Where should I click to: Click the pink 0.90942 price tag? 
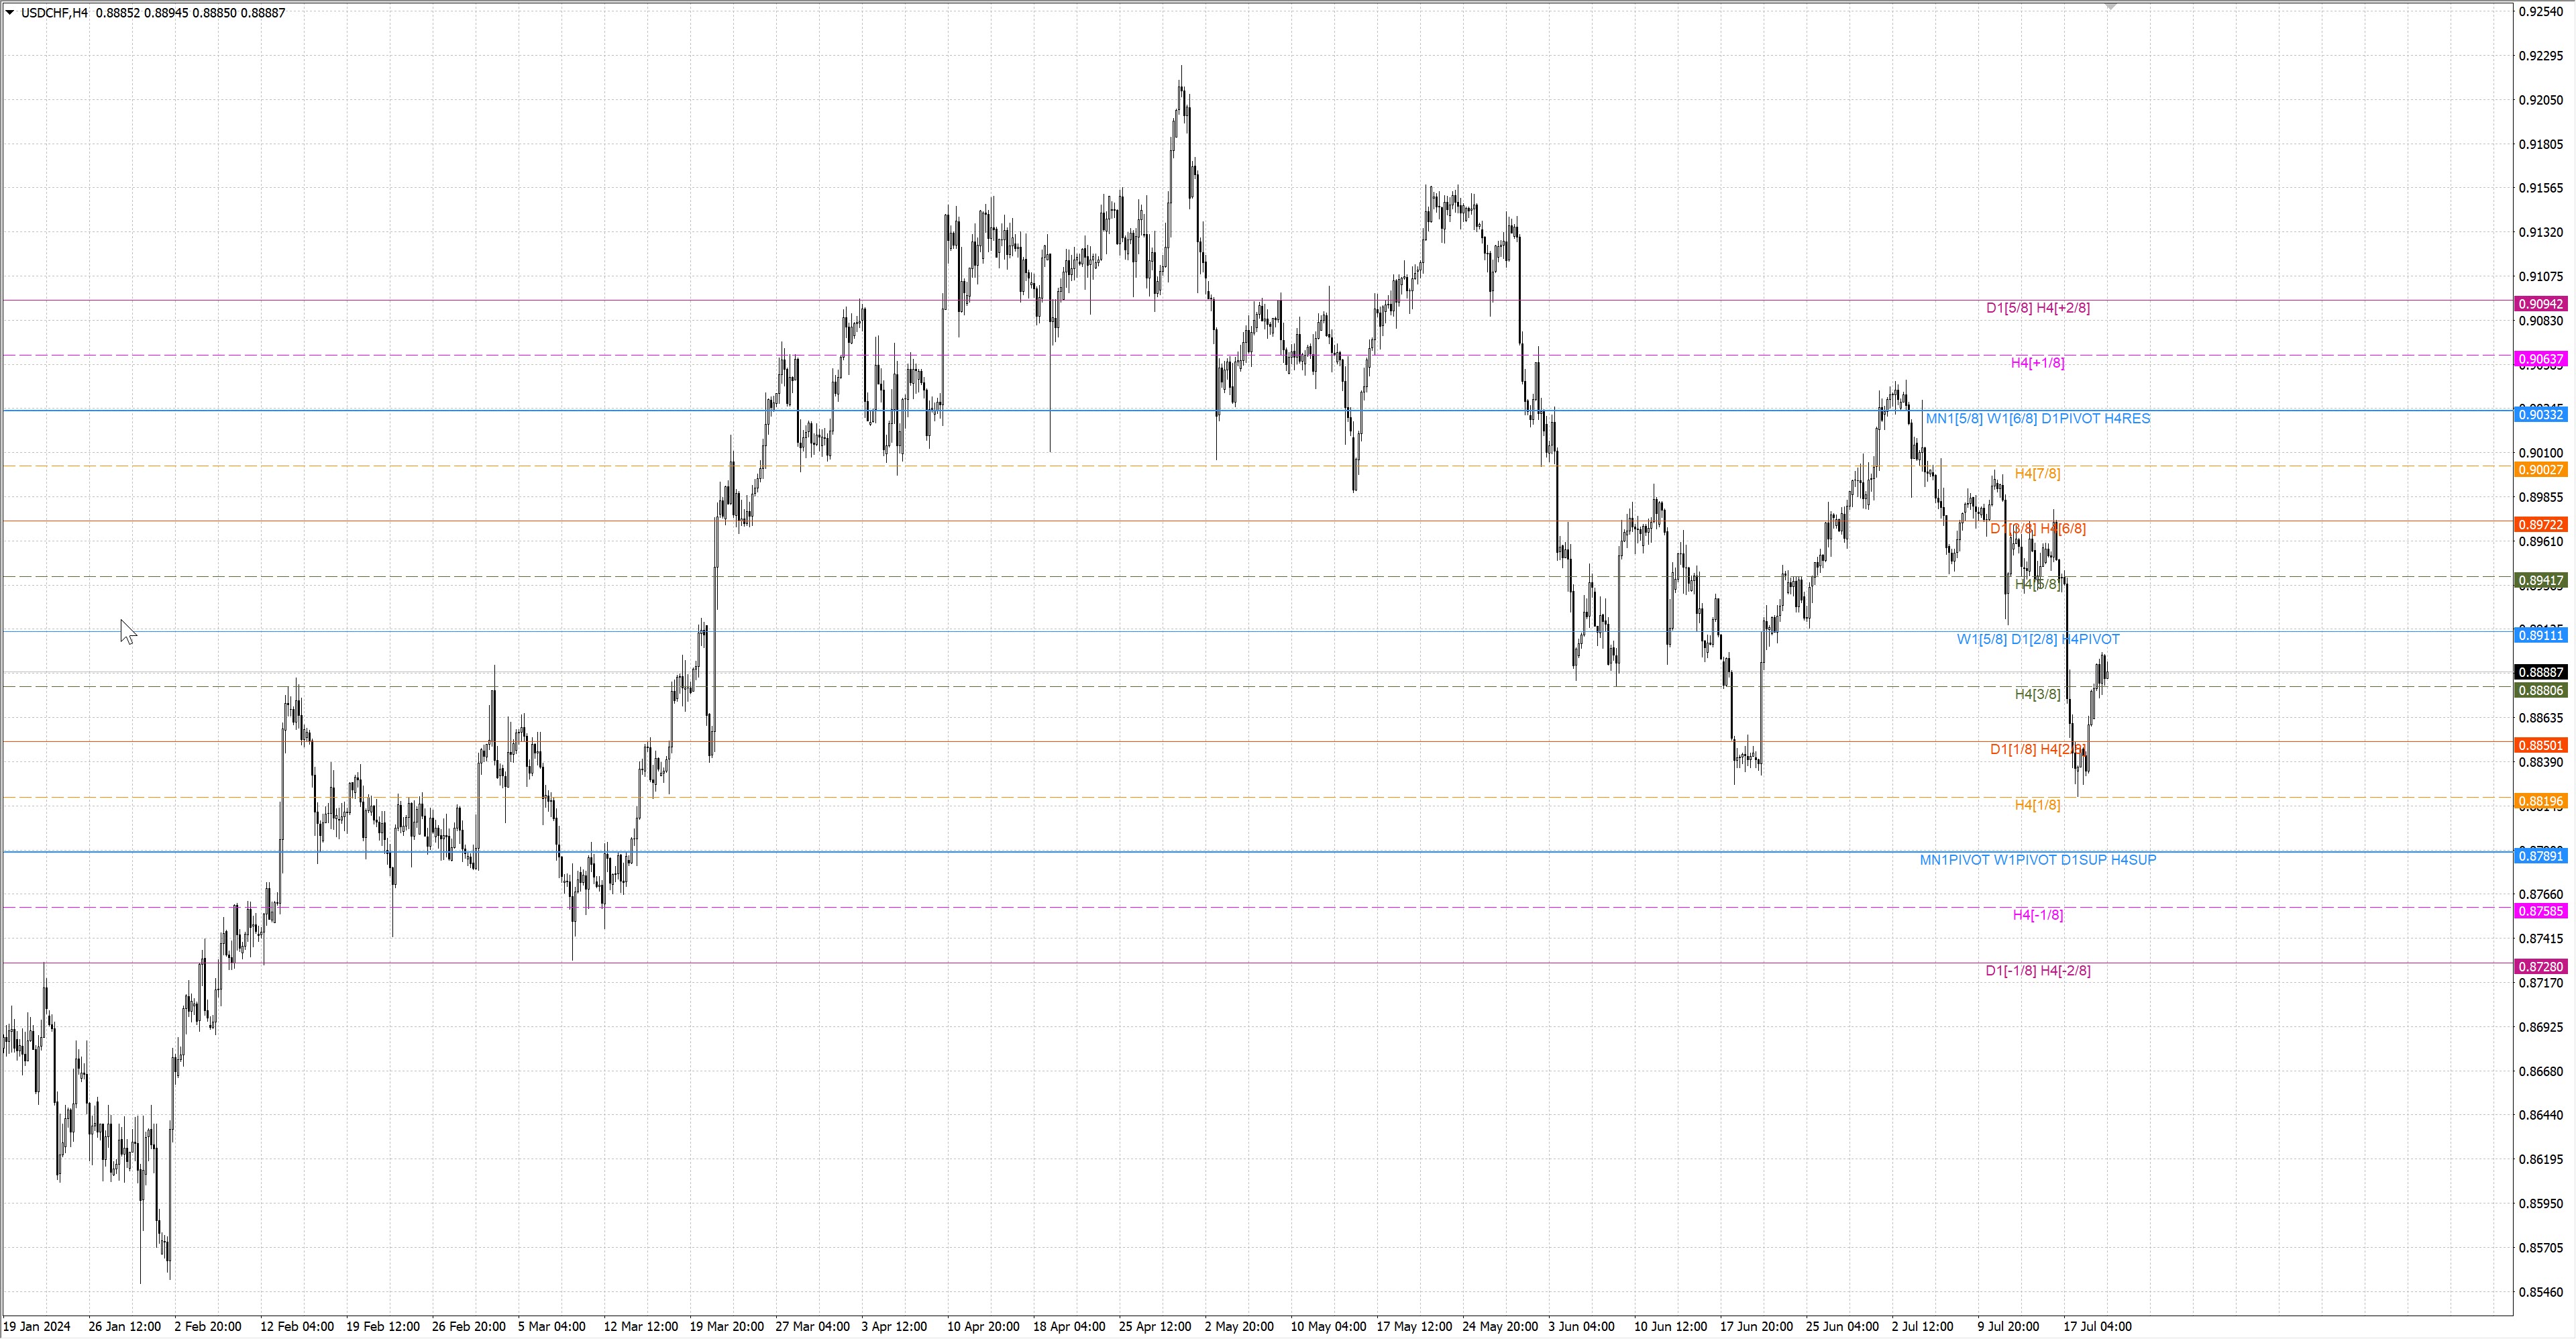[2540, 304]
